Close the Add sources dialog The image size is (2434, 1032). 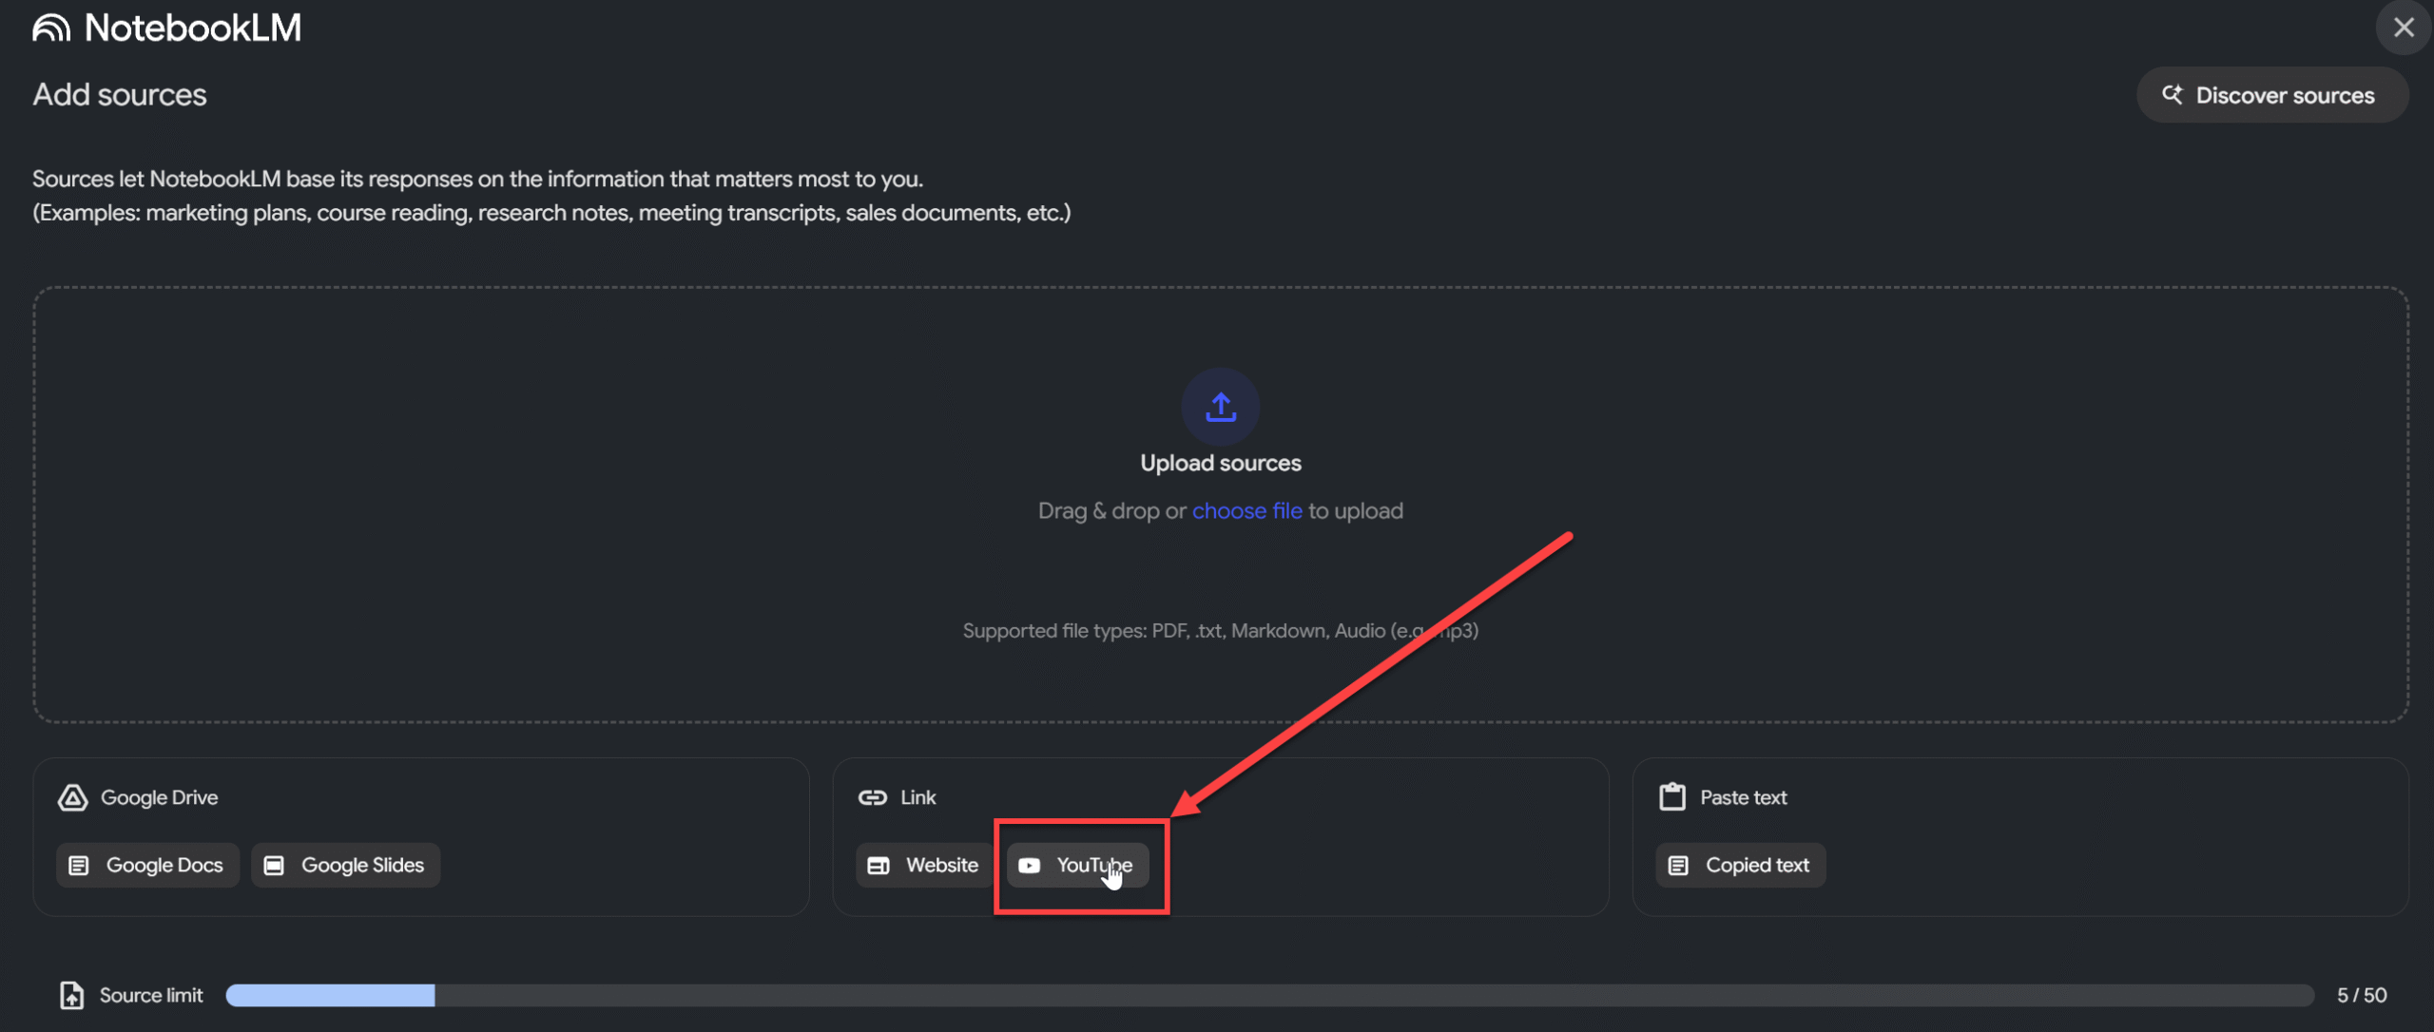click(x=2404, y=28)
